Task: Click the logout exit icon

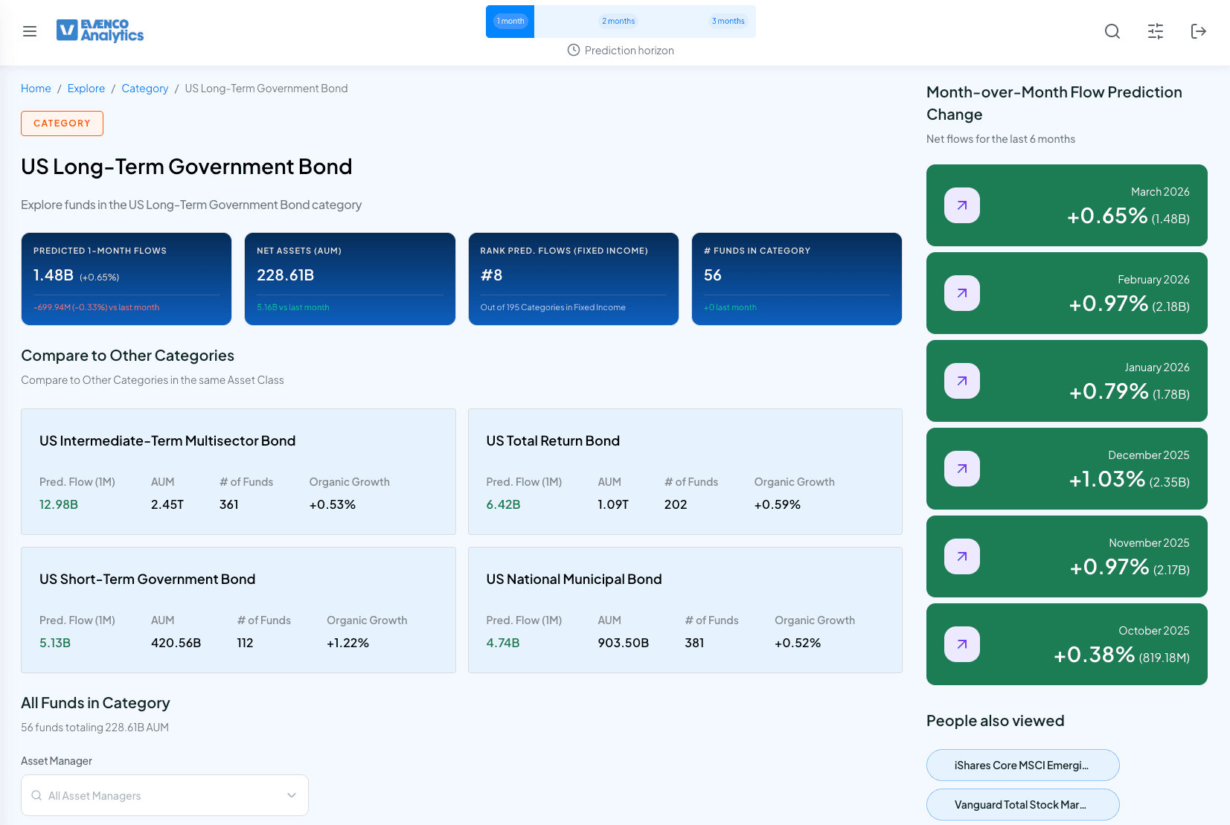Action: [1198, 31]
